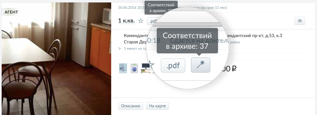The image size is (317, 115).
Task: Toggle listing visibility with the eye button
Action: click(x=300, y=21)
